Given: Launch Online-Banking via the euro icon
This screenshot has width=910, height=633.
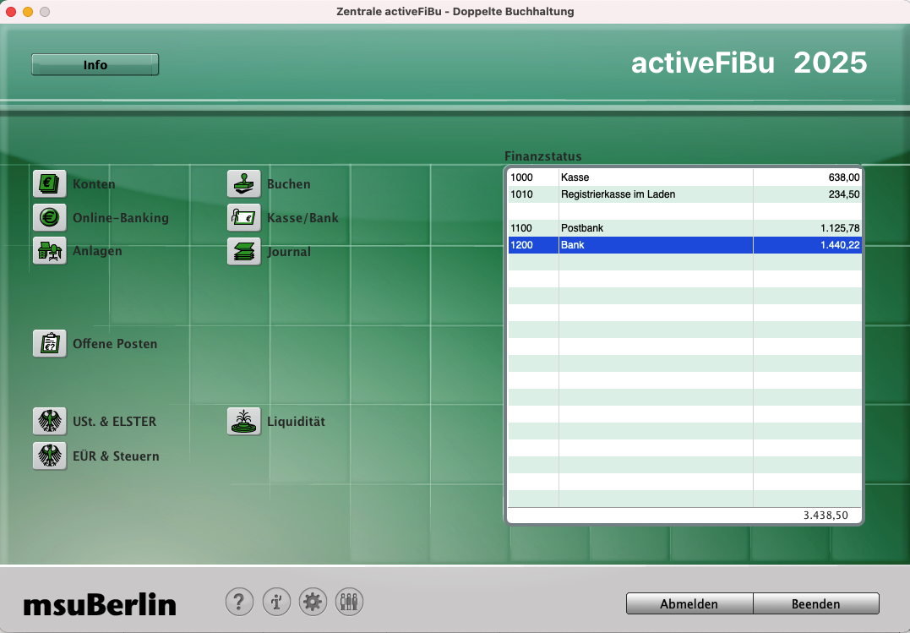Looking at the screenshot, I should point(50,218).
